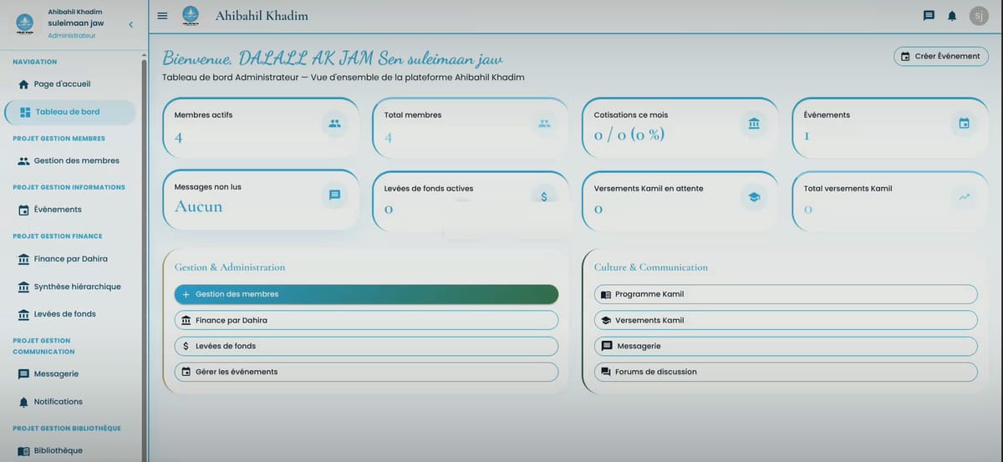The width and height of the screenshot is (1003, 462).
Task: Click the Créer Événement button
Action: tap(941, 56)
